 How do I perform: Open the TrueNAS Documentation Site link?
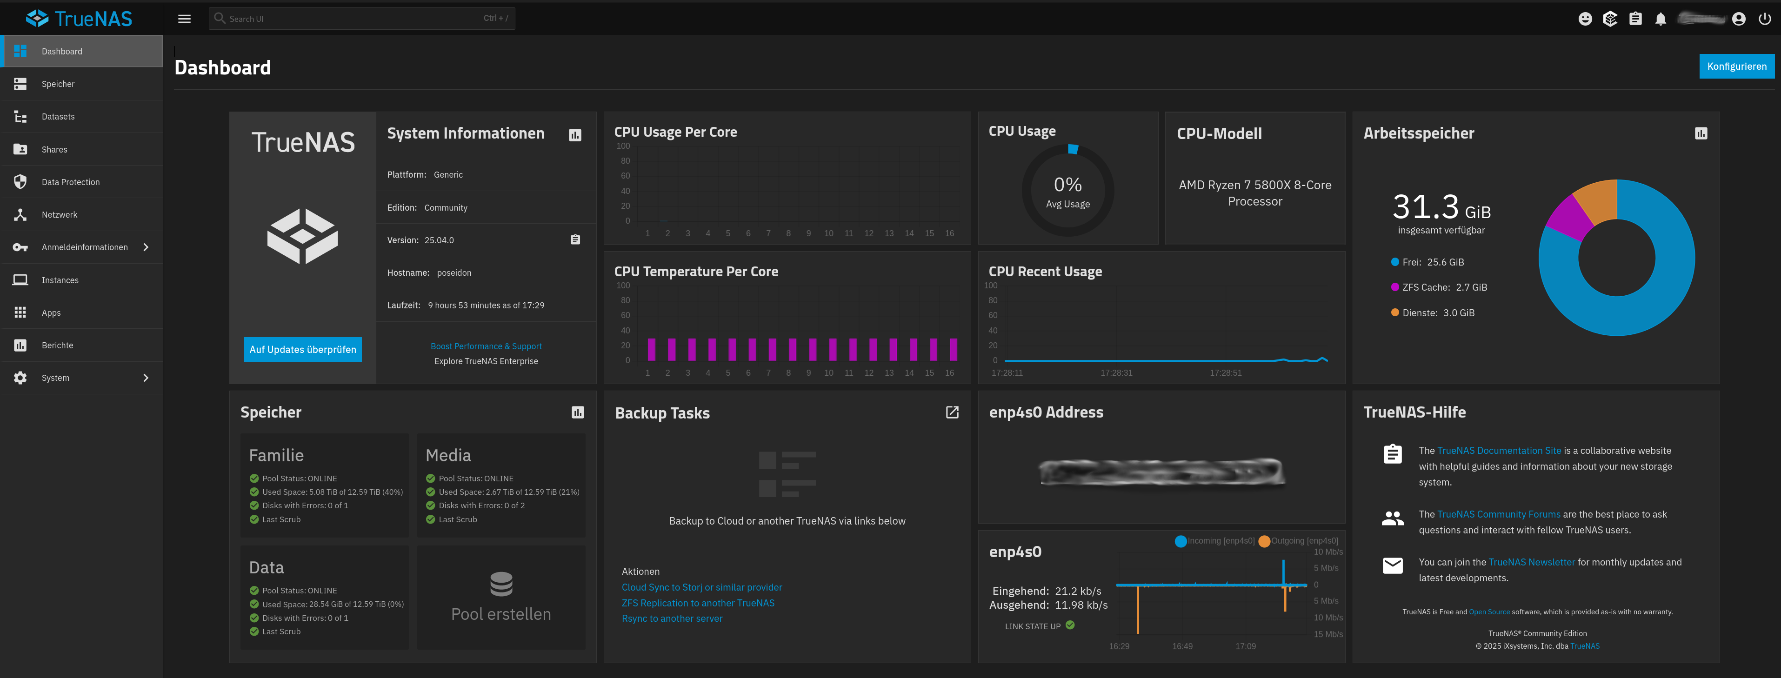1499,450
